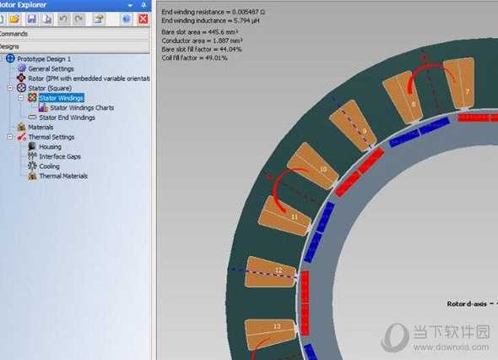Click the Thermal Materials icon
The image size is (498, 360).
point(32,176)
